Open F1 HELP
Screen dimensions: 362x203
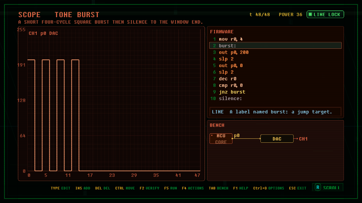tap(241, 188)
